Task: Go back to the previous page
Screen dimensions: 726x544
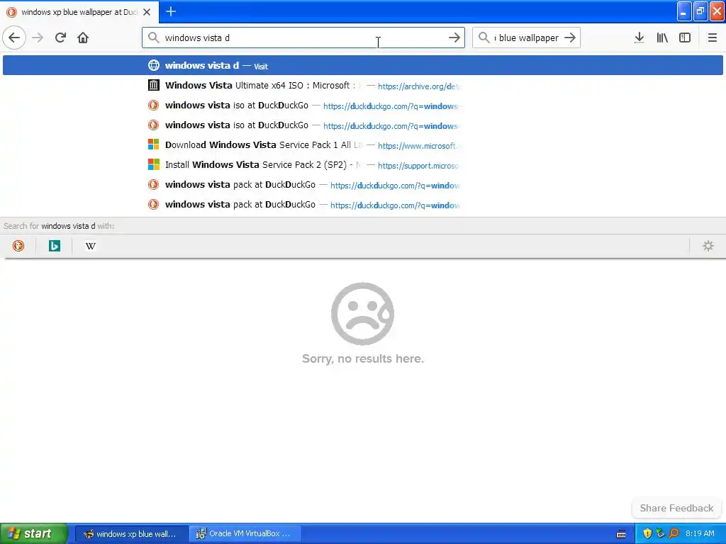Action: pos(14,38)
